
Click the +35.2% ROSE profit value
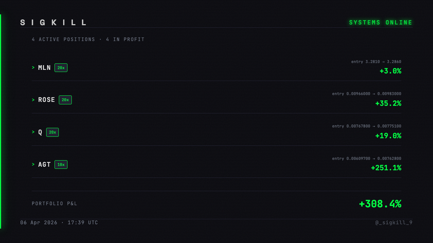(x=388, y=104)
